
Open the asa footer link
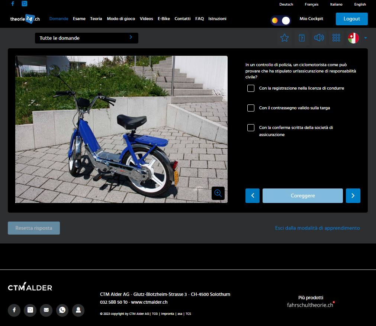coord(180,314)
